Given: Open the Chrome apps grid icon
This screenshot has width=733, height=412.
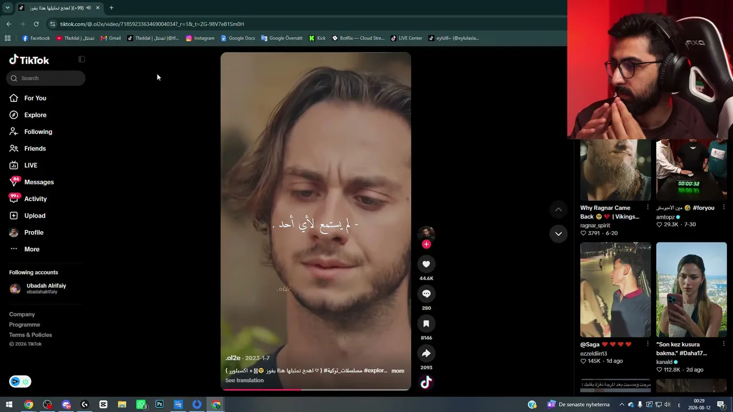Looking at the screenshot, I should coord(7,38).
